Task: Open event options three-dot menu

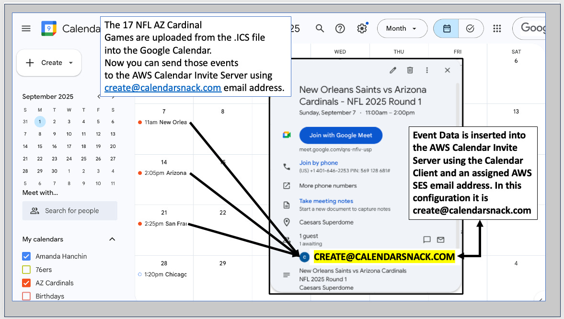Action: [427, 70]
